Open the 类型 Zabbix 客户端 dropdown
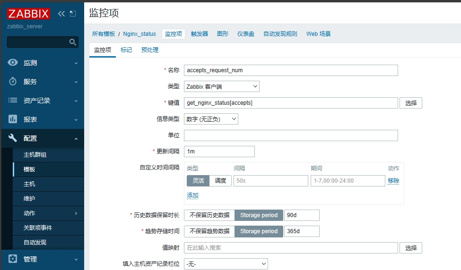The height and width of the screenshot is (270, 461). tap(221, 86)
